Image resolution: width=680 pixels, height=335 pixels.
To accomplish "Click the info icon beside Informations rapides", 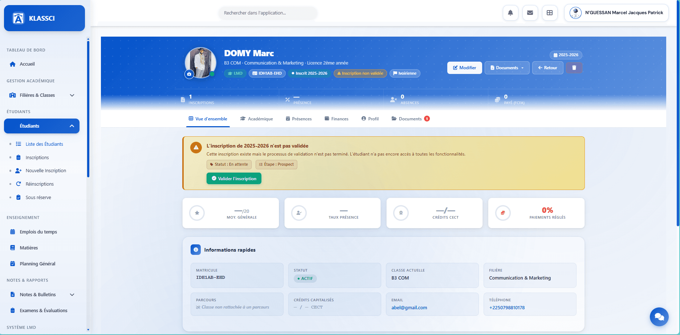I will (196, 250).
